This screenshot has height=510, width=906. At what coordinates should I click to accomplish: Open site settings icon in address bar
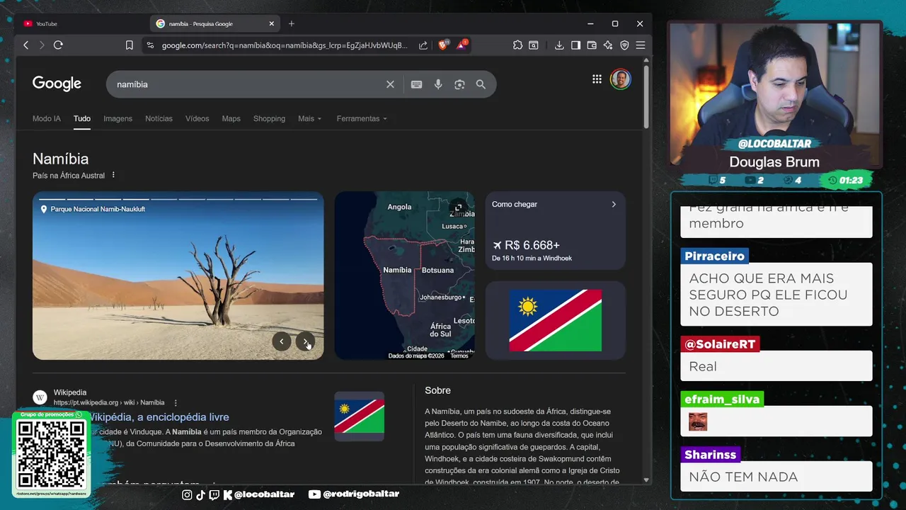pos(149,45)
